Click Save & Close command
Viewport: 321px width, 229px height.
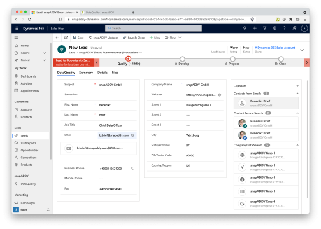click(x=134, y=38)
